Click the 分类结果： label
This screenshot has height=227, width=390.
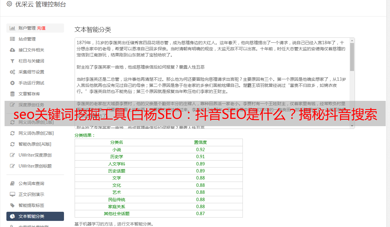[x=85, y=135]
